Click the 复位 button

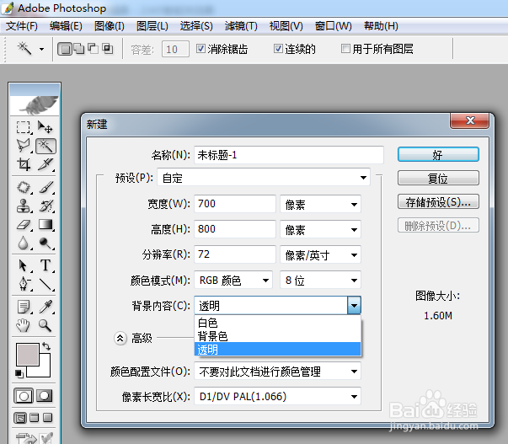coord(438,178)
